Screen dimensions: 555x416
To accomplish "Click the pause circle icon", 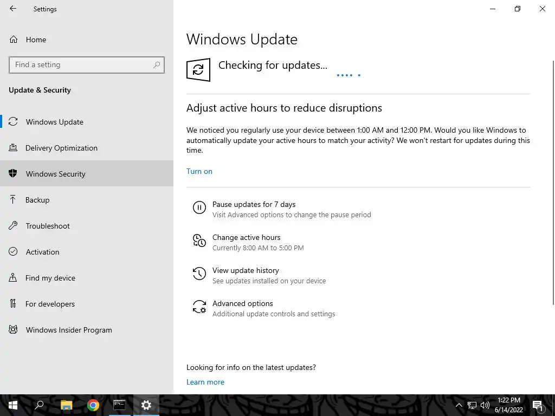I will click(x=199, y=207).
